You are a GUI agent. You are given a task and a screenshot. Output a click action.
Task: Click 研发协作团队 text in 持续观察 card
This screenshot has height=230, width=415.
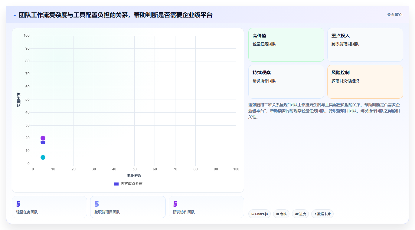tap(264, 81)
